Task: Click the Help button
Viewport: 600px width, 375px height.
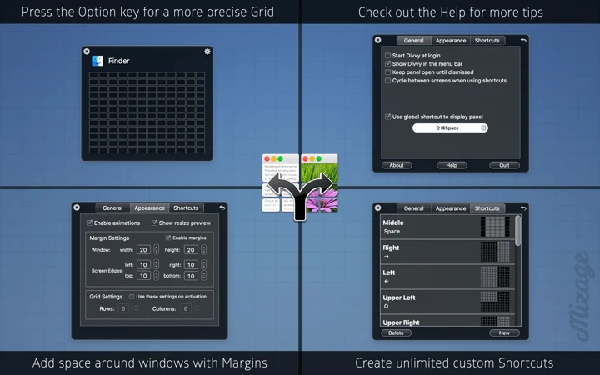Action: (x=452, y=165)
